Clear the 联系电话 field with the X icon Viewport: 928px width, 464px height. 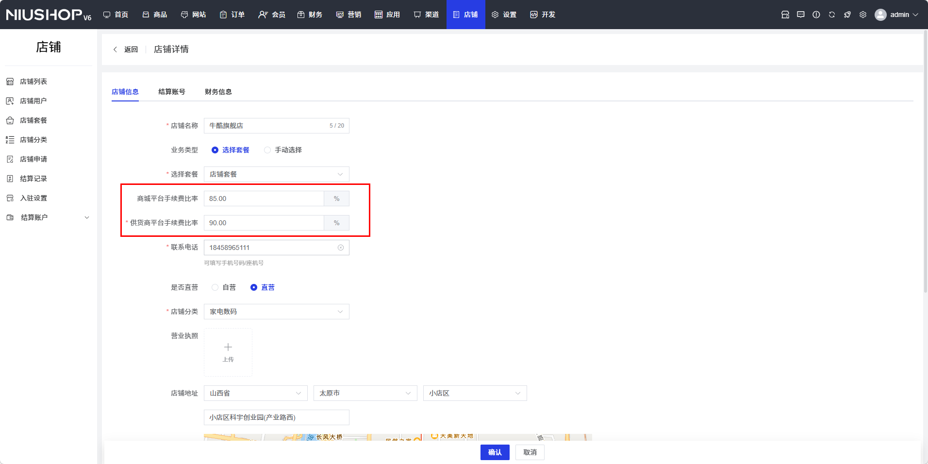(341, 248)
